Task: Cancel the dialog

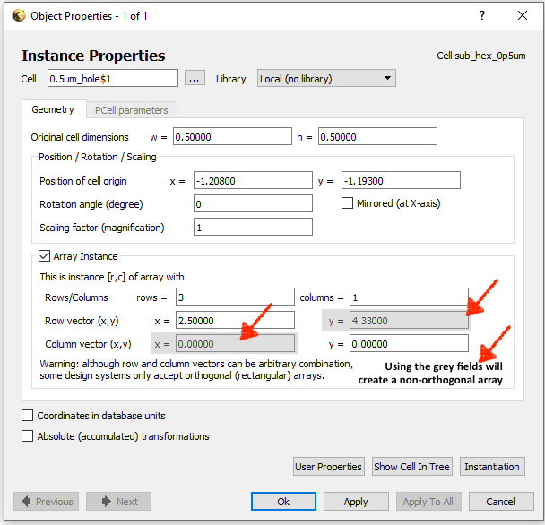Action: point(501,502)
